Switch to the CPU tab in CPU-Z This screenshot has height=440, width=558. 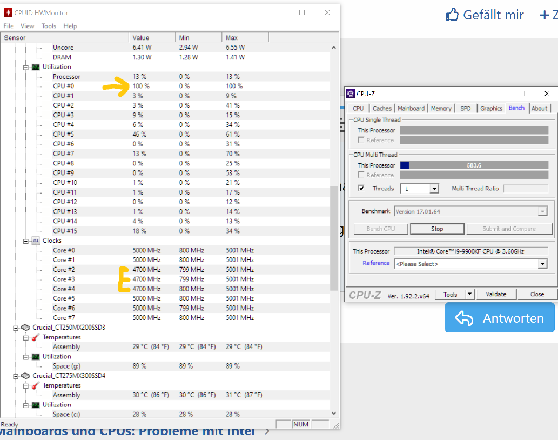pyautogui.click(x=358, y=108)
